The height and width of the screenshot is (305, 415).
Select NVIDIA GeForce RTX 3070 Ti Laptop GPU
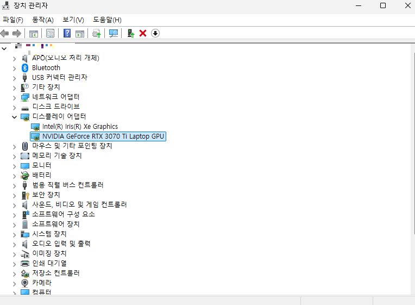click(x=98, y=136)
